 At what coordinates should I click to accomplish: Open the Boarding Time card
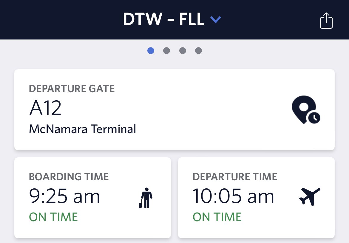pos(92,198)
